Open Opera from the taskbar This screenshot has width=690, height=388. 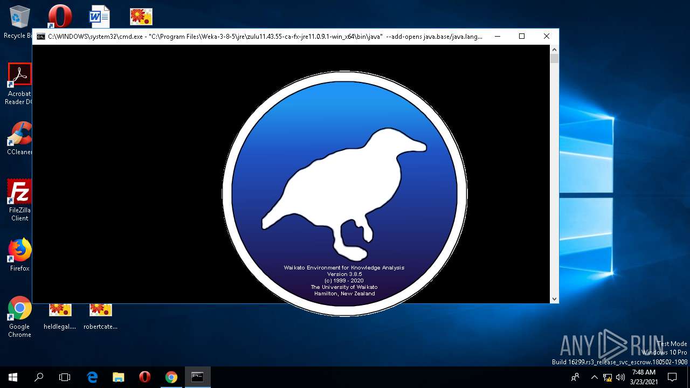[144, 377]
